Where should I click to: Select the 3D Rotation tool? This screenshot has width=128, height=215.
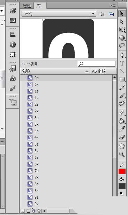(122, 38)
